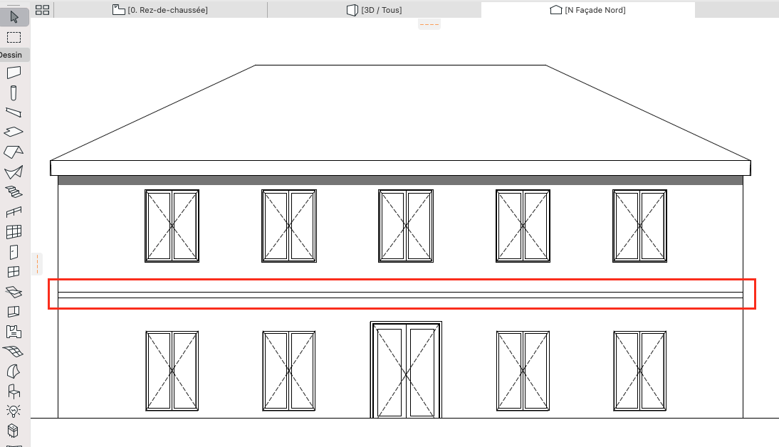This screenshot has height=447, width=779.
Task: Select the leftmost ground-floor window
Action: [172, 371]
